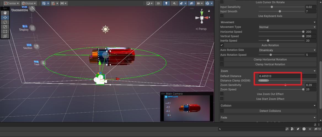Open the Global rotation mode dropdown
Viewport: 322px width, 137px height.
[29, 3]
